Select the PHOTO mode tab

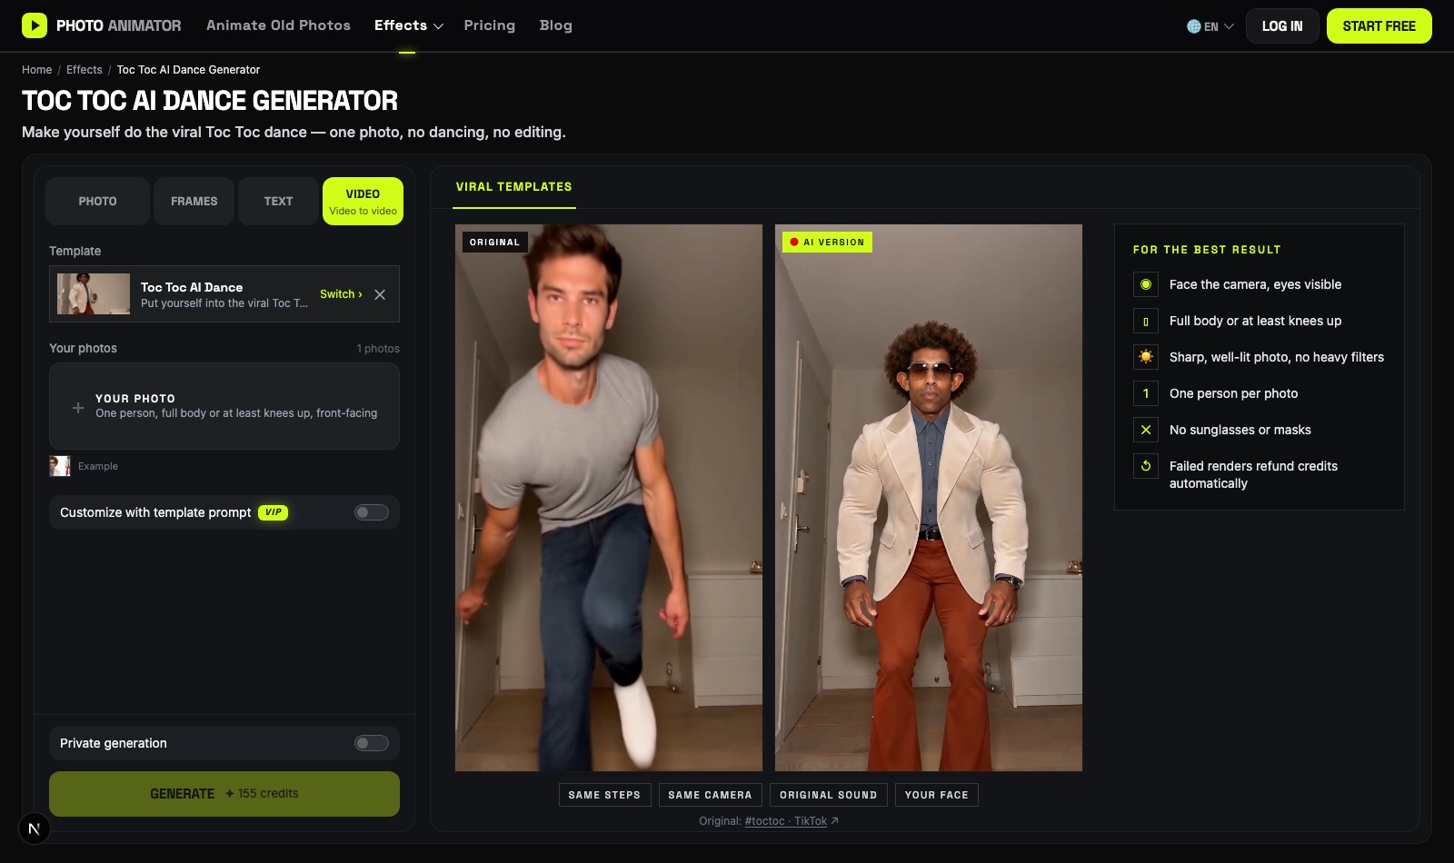point(97,201)
